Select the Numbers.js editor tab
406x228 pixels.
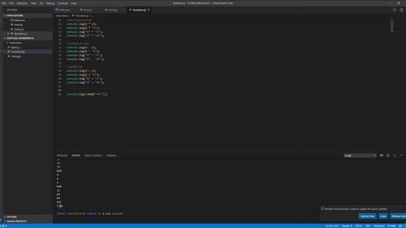coord(140,10)
